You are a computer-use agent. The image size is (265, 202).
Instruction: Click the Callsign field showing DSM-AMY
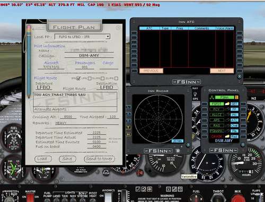coord(89,55)
